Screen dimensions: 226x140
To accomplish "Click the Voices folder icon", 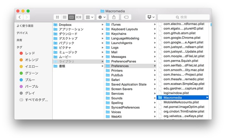I will coord(108,112).
